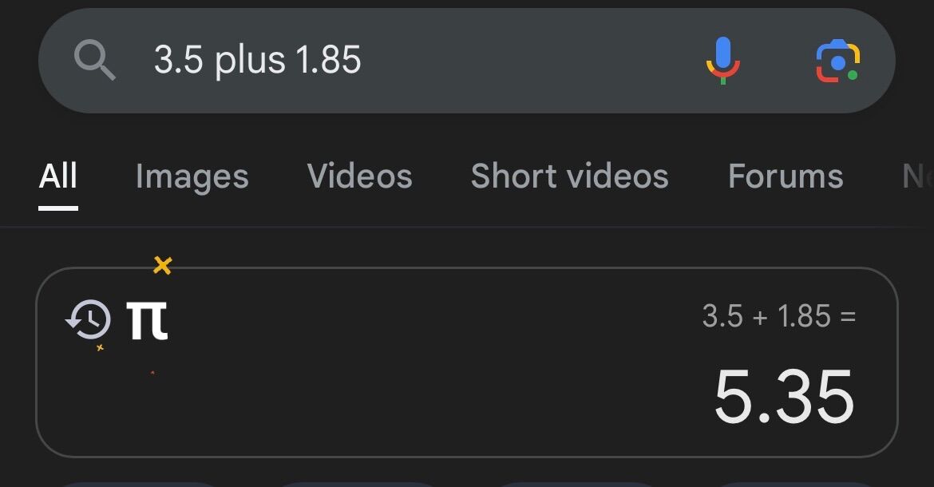Tap the calculator result 5.35

784,397
